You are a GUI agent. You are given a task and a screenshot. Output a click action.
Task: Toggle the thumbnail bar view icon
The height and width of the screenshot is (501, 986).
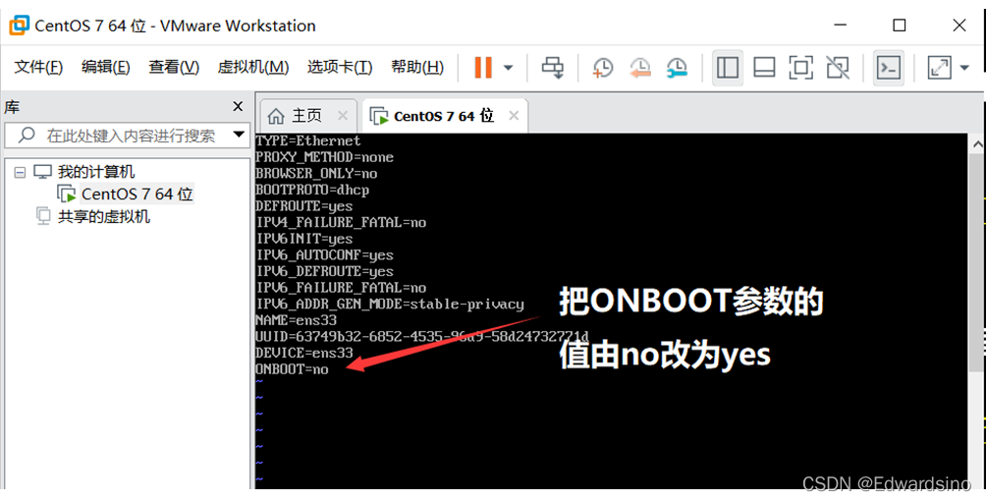764,68
